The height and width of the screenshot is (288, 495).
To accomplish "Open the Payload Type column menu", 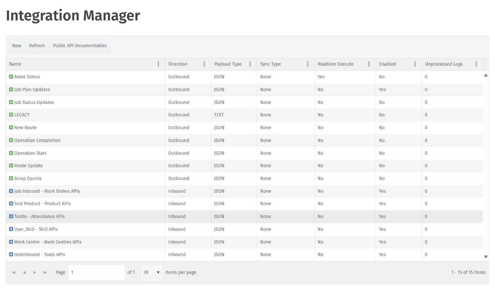I will (250, 64).
